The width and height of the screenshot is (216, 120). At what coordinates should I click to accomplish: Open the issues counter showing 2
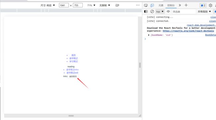pyautogui.click(x=203, y=5)
